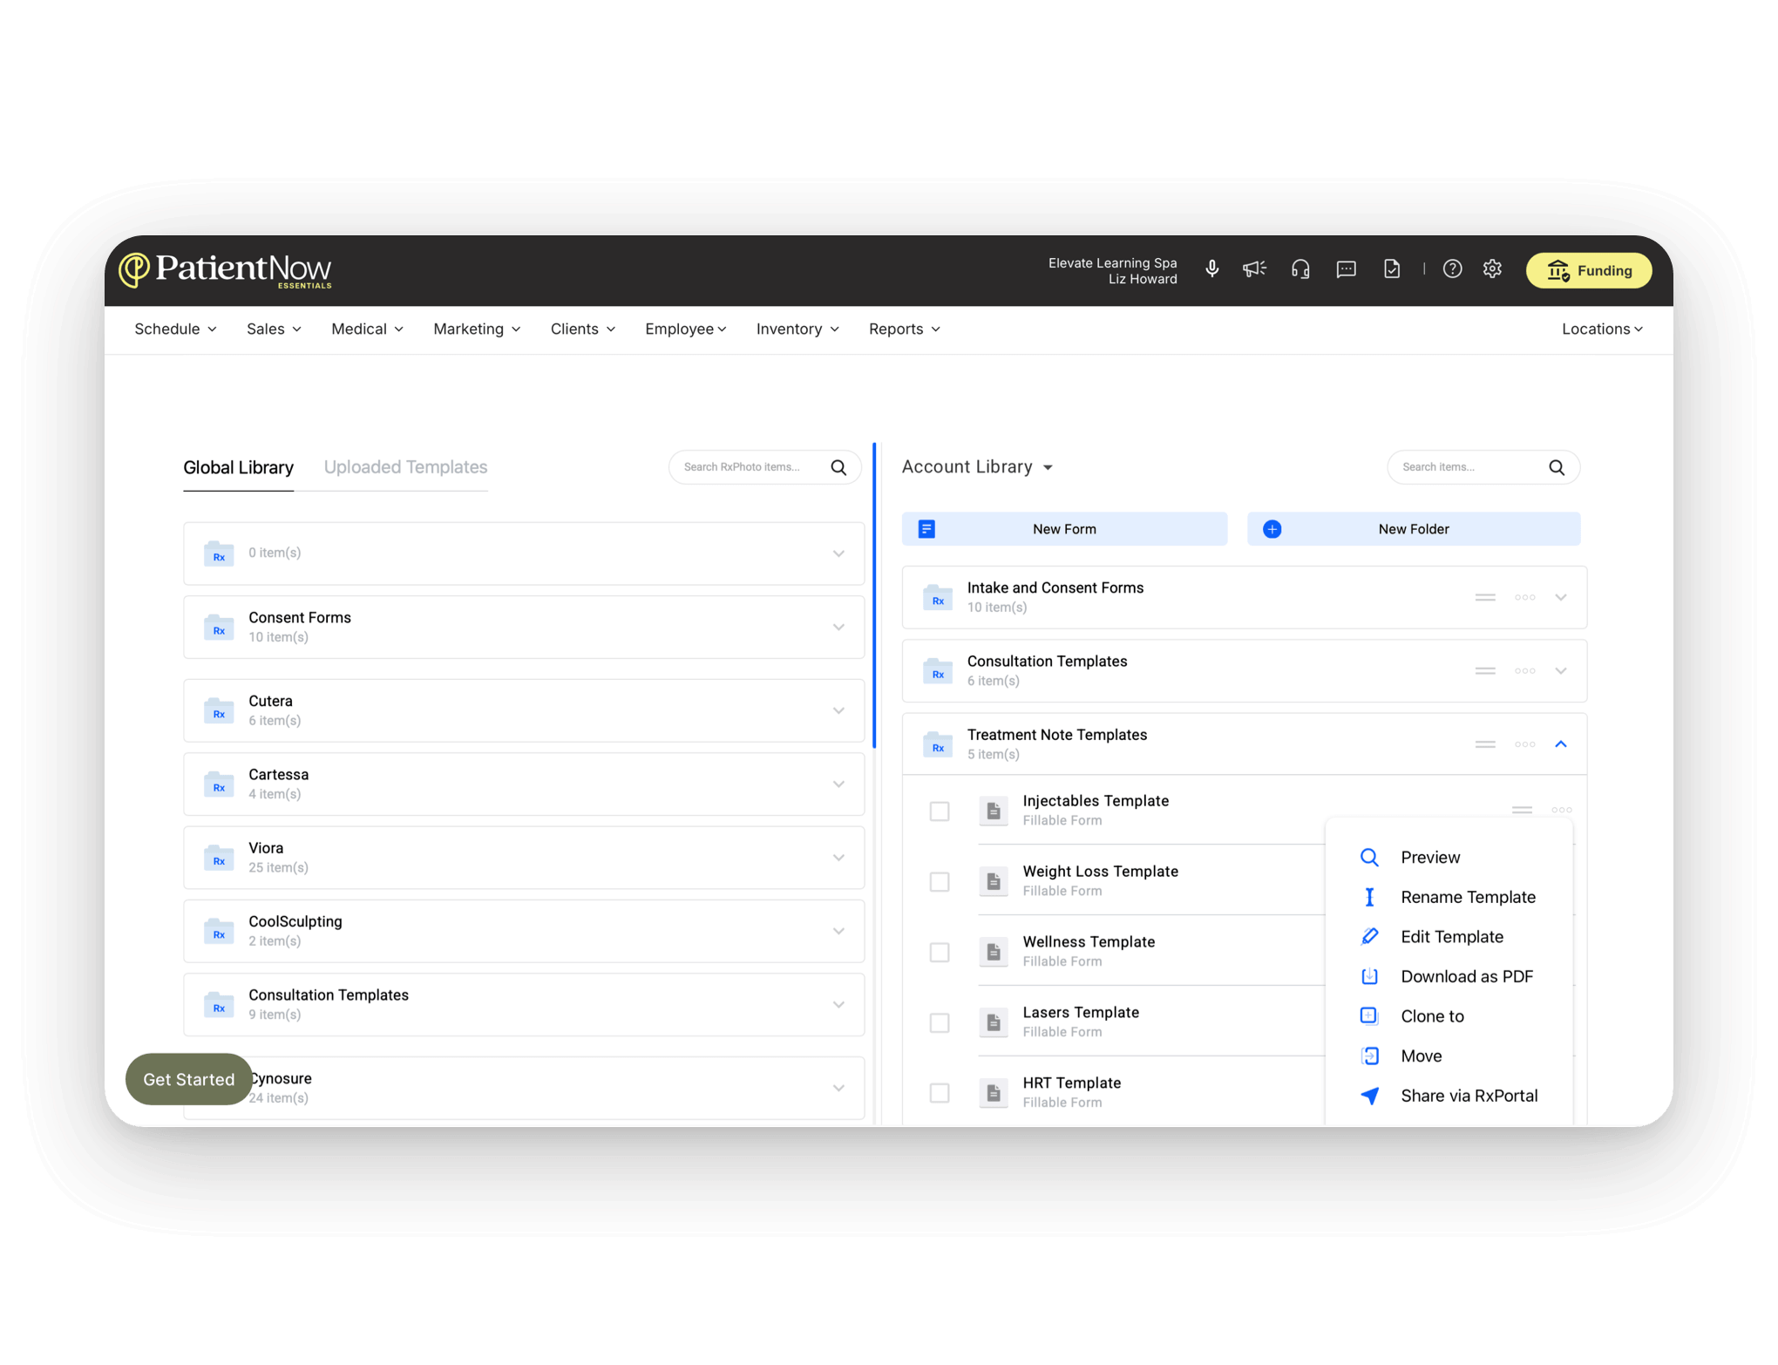The image size is (1778, 1365).
Task: Select the Global Library tab
Action: tap(238, 468)
